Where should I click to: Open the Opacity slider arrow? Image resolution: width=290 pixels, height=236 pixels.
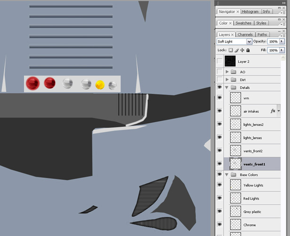[x=282, y=42]
